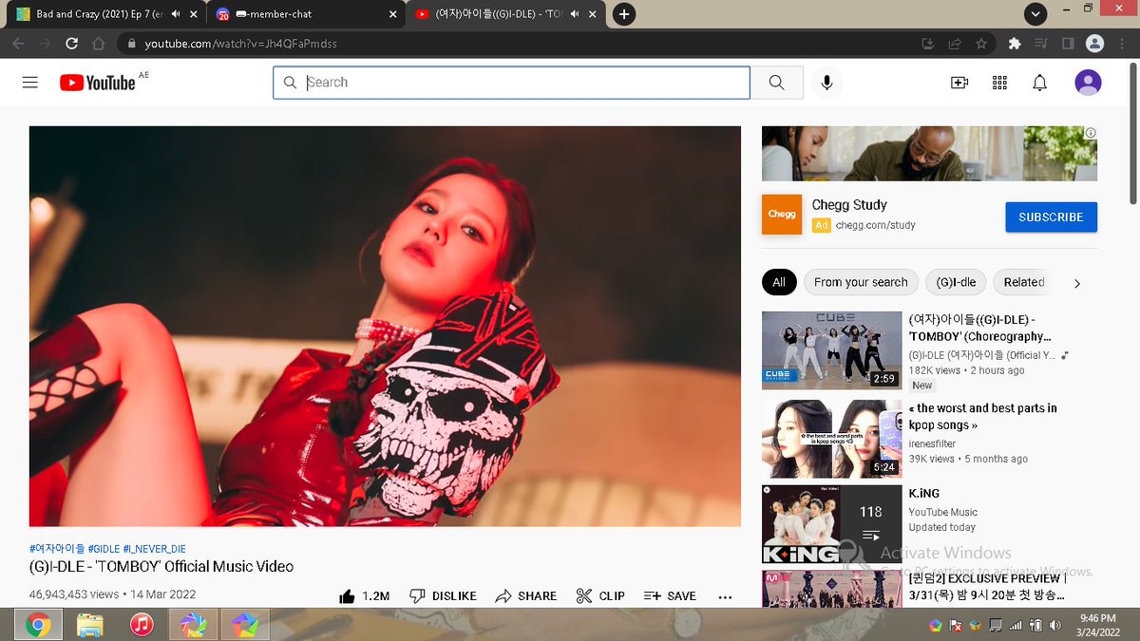Screen dimensions: 1140x641
Task: Open the Chrome three-dot menu
Action: click(1121, 44)
